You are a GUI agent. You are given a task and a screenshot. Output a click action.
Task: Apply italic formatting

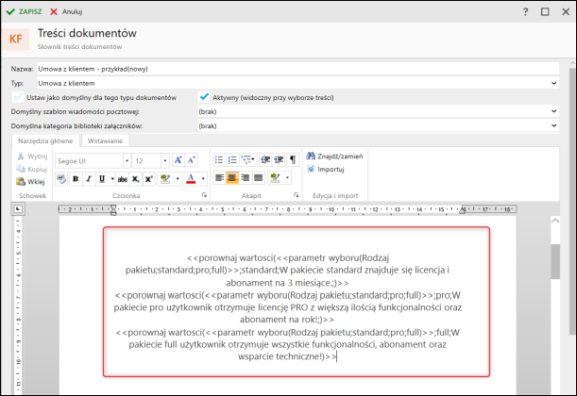tap(89, 179)
